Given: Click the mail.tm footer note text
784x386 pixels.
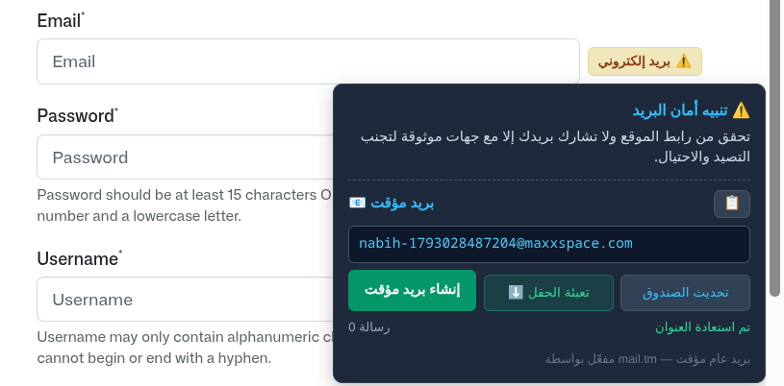Looking at the screenshot, I should point(647,359).
